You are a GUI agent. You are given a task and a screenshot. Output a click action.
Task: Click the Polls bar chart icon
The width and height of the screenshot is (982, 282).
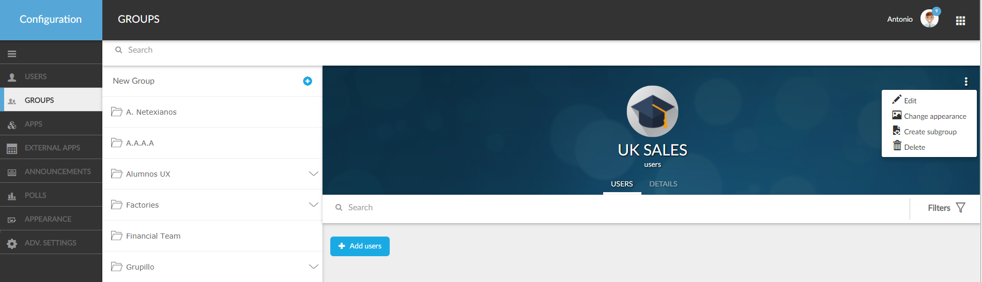tap(12, 196)
